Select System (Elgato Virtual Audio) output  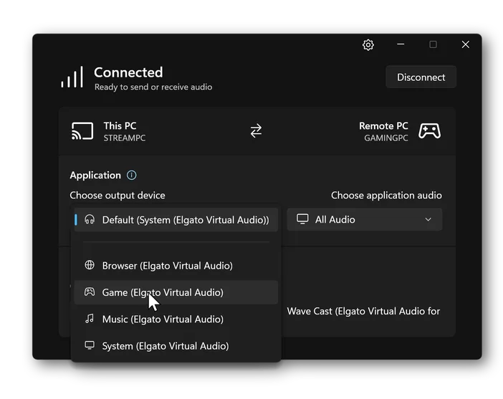tap(176, 346)
